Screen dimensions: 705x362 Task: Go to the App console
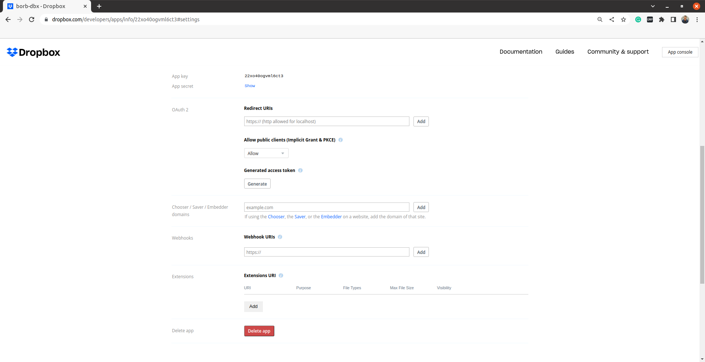680,52
